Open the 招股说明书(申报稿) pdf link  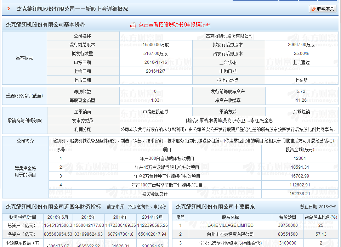pos(175,24)
